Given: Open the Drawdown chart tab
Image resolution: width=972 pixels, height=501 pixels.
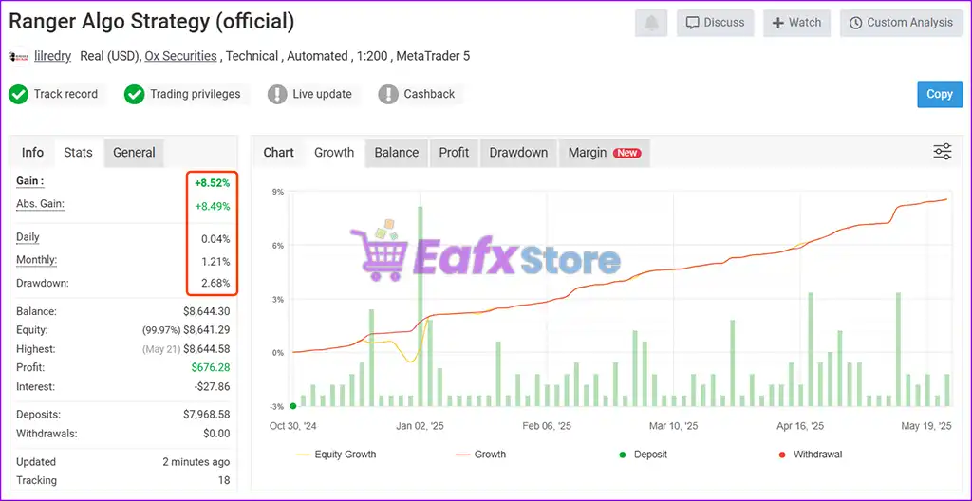Looking at the screenshot, I should tap(518, 153).
